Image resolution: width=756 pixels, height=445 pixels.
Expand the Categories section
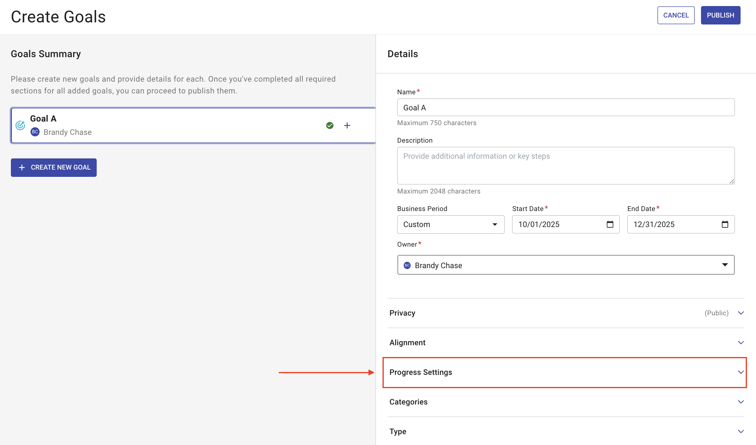(x=741, y=402)
